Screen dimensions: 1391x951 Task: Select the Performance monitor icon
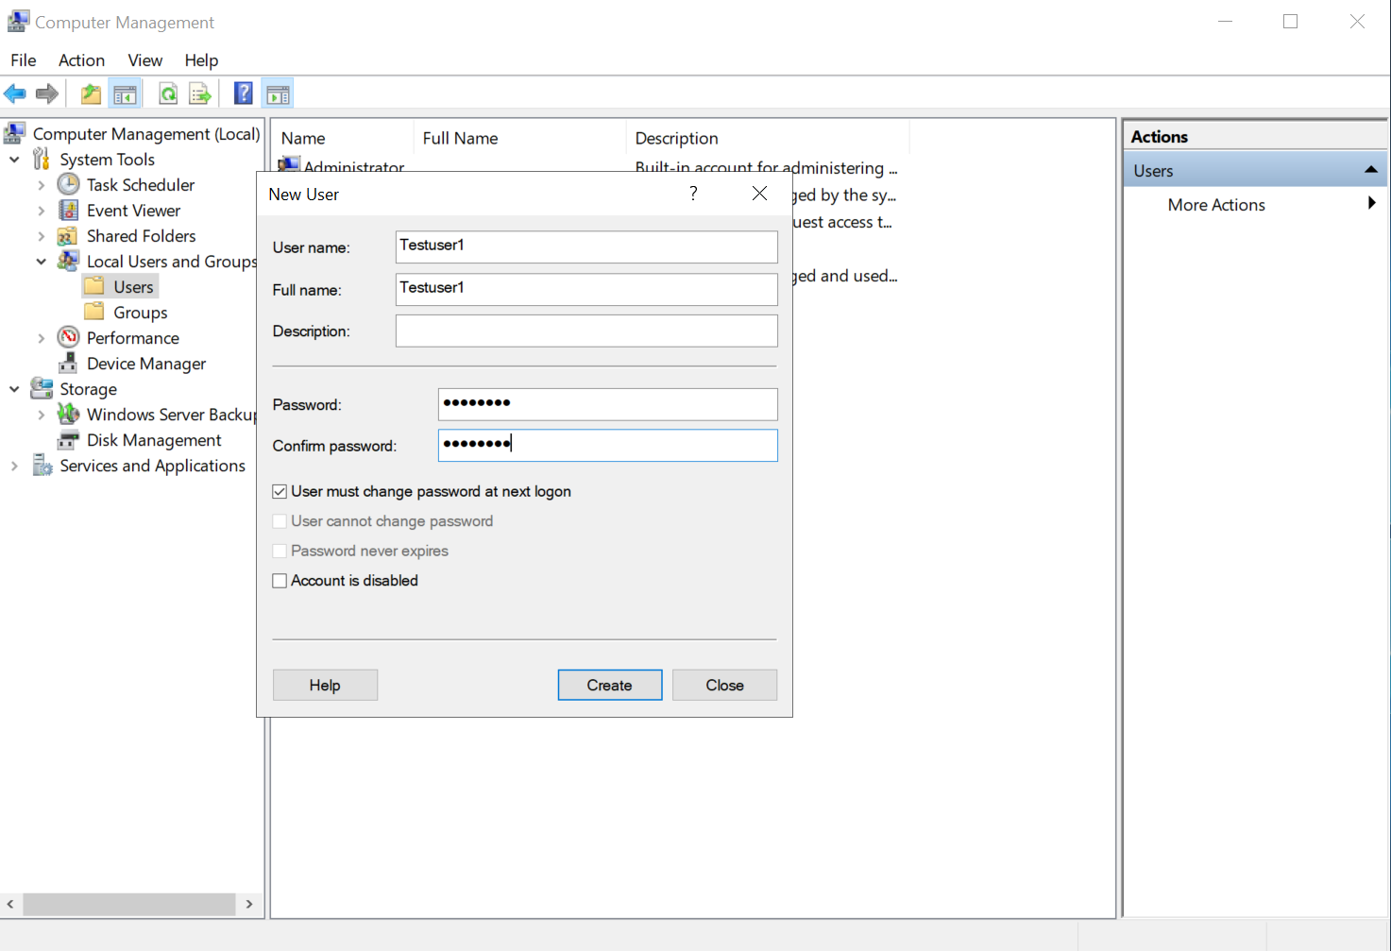point(68,337)
